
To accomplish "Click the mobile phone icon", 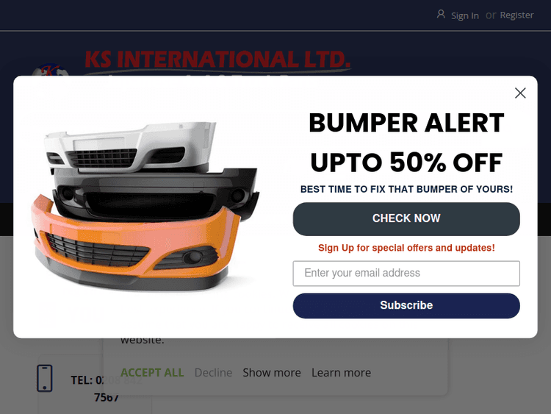I will click(x=45, y=378).
